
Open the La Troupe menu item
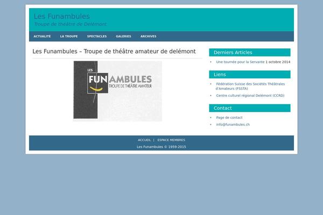click(x=69, y=36)
